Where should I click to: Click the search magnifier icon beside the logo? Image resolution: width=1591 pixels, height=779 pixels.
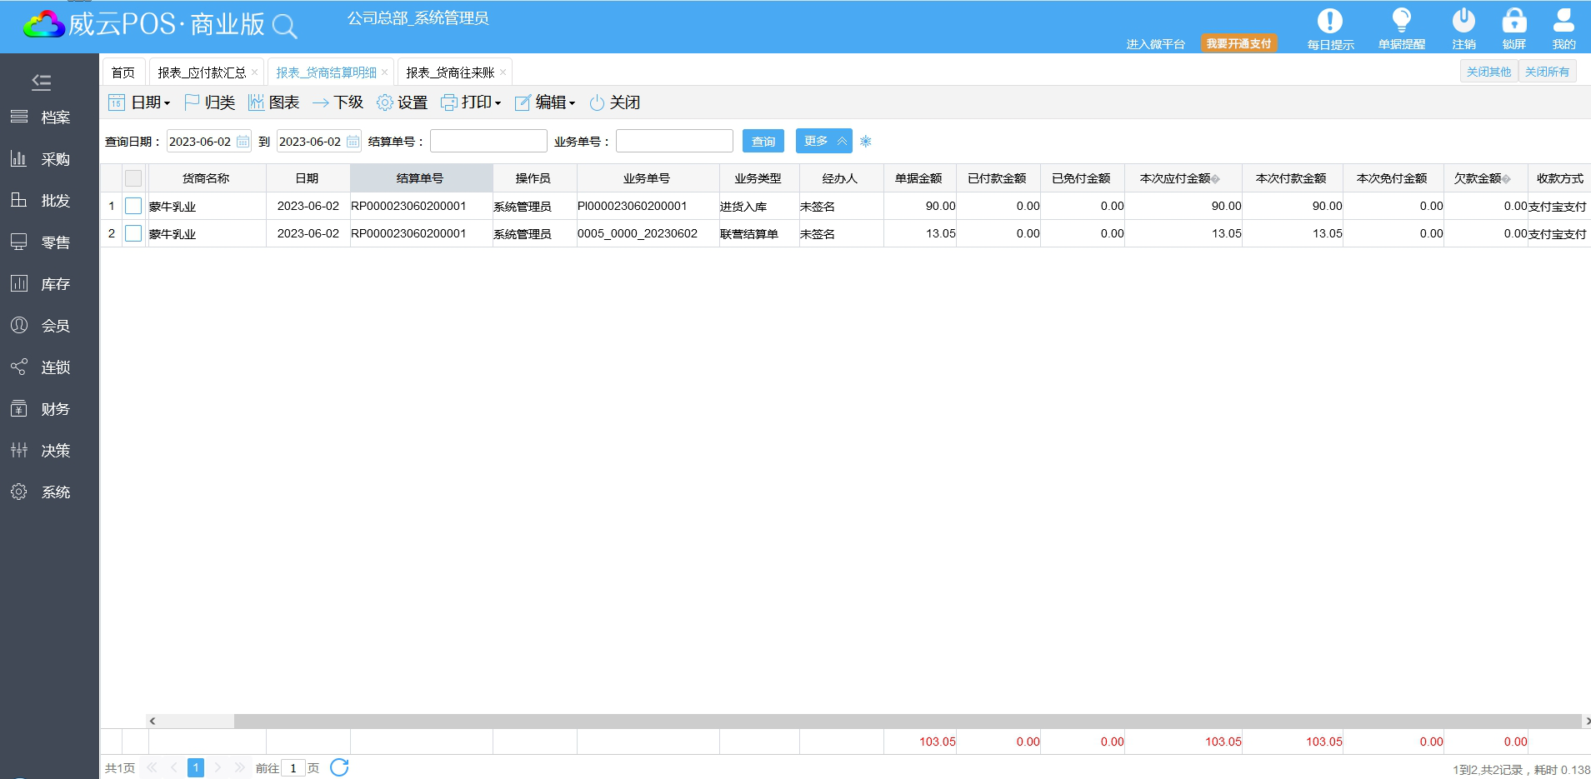tap(285, 26)
